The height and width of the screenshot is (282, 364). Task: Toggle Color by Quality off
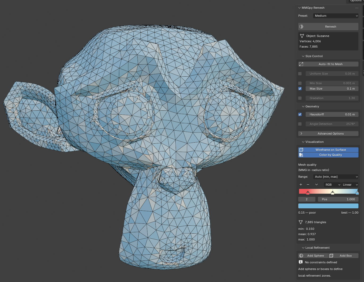click(x=328, y=155)
